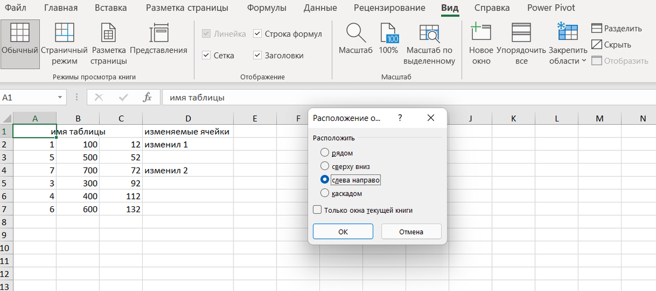Click the Name Box showing A1

tap(28, 97)
